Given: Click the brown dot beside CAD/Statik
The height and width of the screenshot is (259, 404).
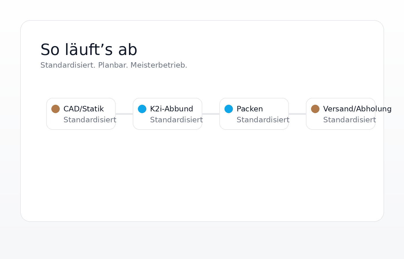Looking at the screenshot, I should [55, 109].
